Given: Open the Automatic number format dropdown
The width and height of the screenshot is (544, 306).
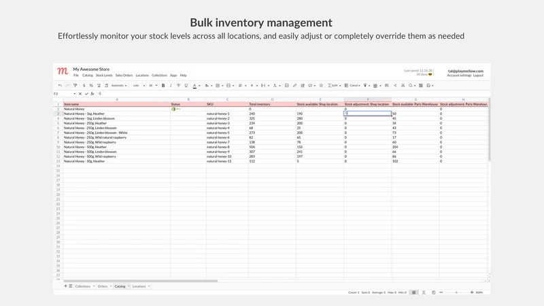Looking at the screenshot, I should [x=118, y=86].
